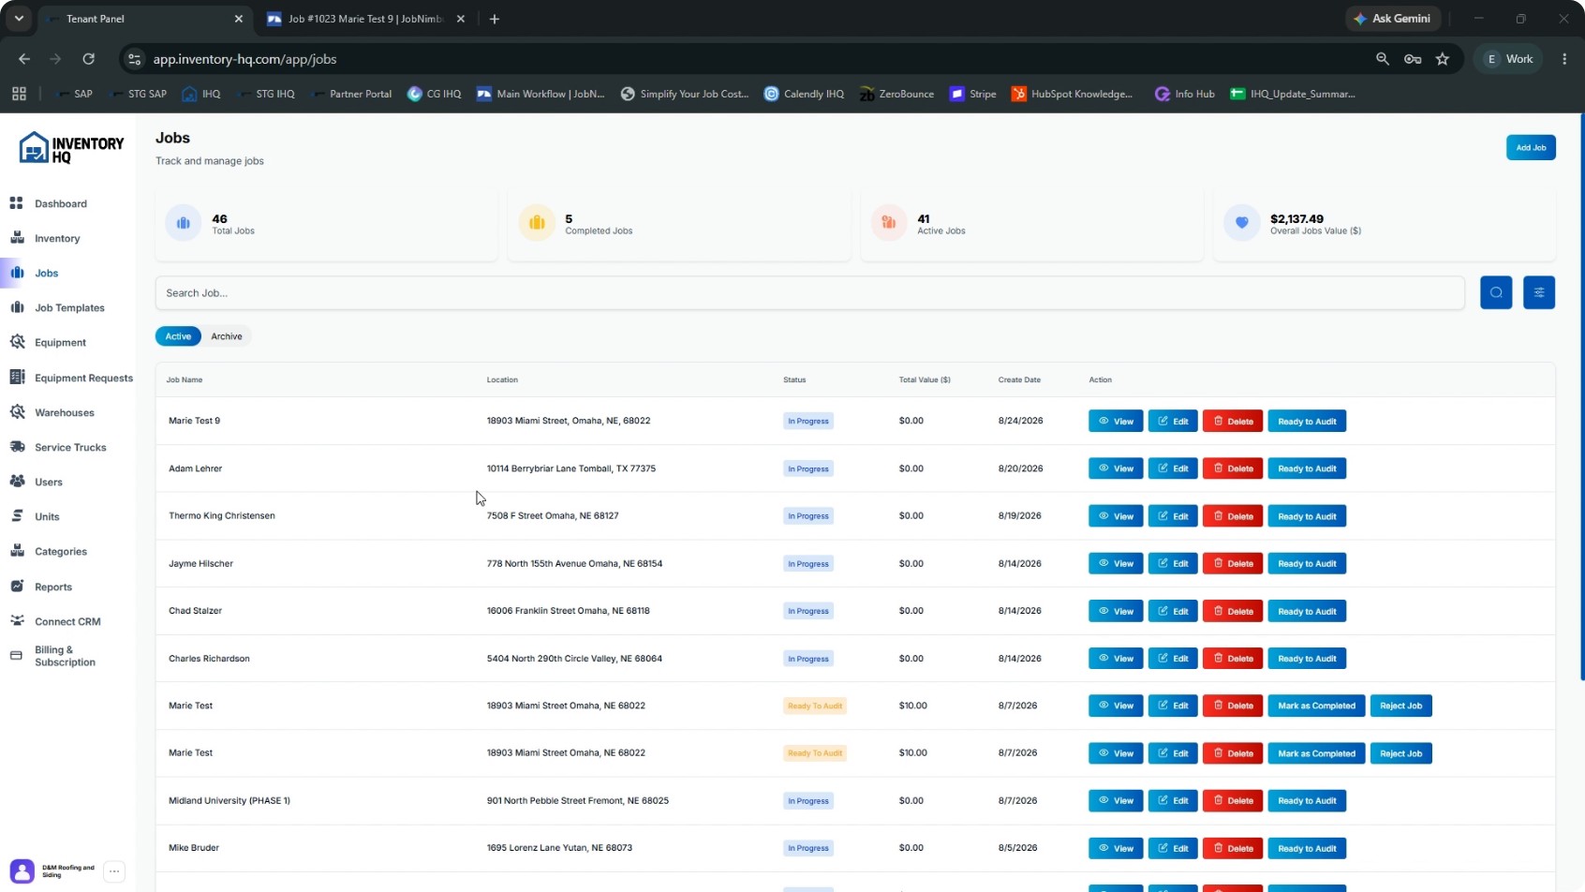Navigate to Service Trucks
Viewport: 1585px width, 892px height.
point(70,447)
